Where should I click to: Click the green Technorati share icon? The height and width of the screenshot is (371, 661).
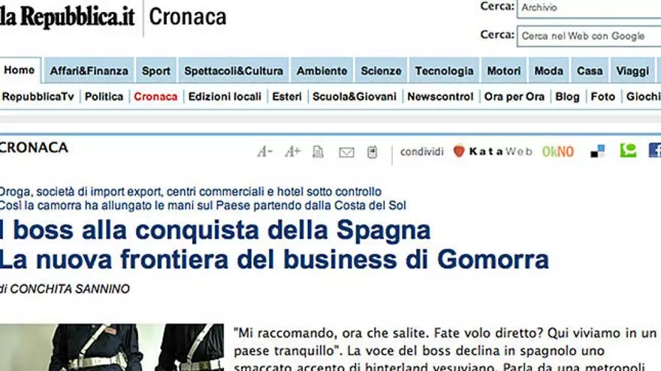click(x=628, y=151)
